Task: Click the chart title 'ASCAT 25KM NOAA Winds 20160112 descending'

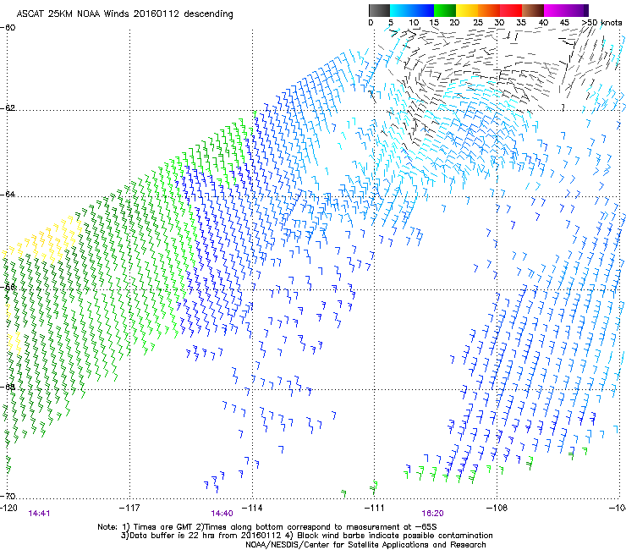Action: click(124, 14)
